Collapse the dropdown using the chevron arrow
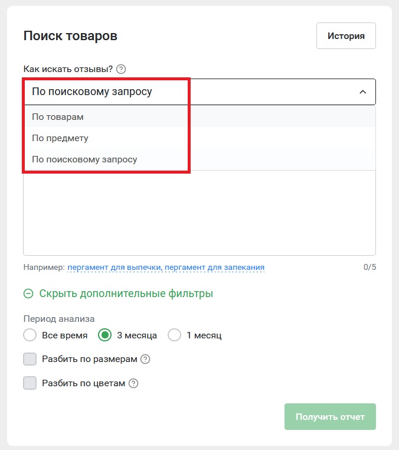 point(363,92)
